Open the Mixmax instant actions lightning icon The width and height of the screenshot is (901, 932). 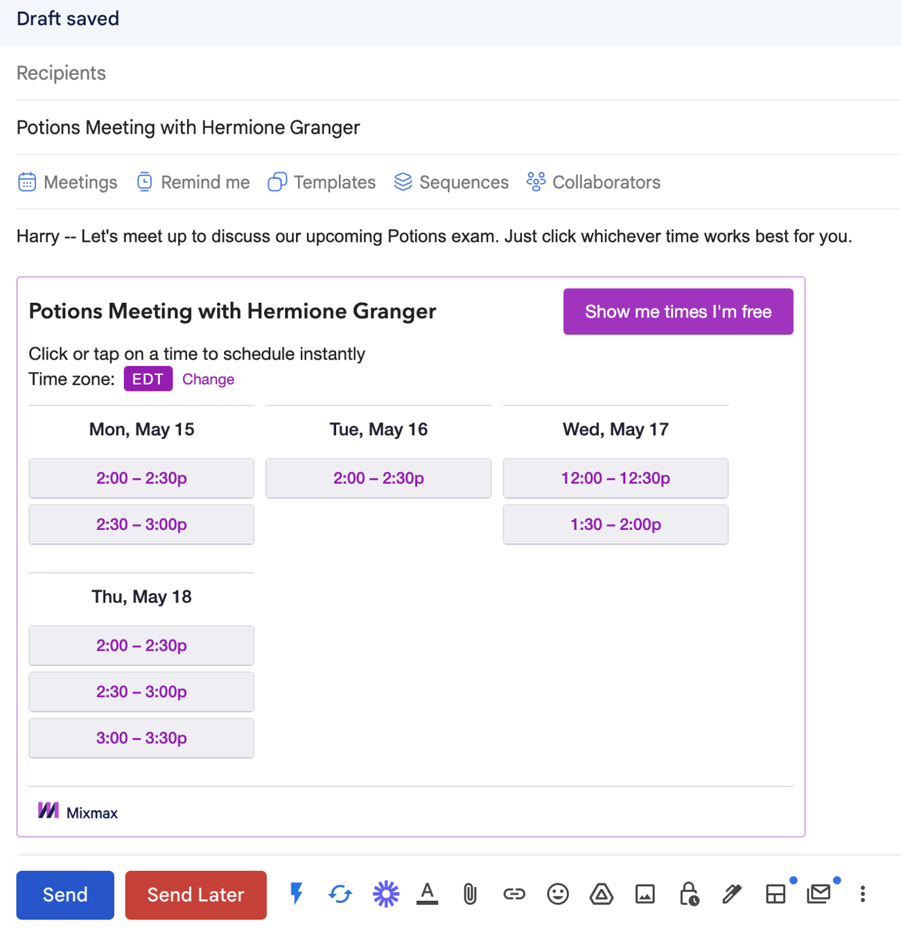(297, 895)
